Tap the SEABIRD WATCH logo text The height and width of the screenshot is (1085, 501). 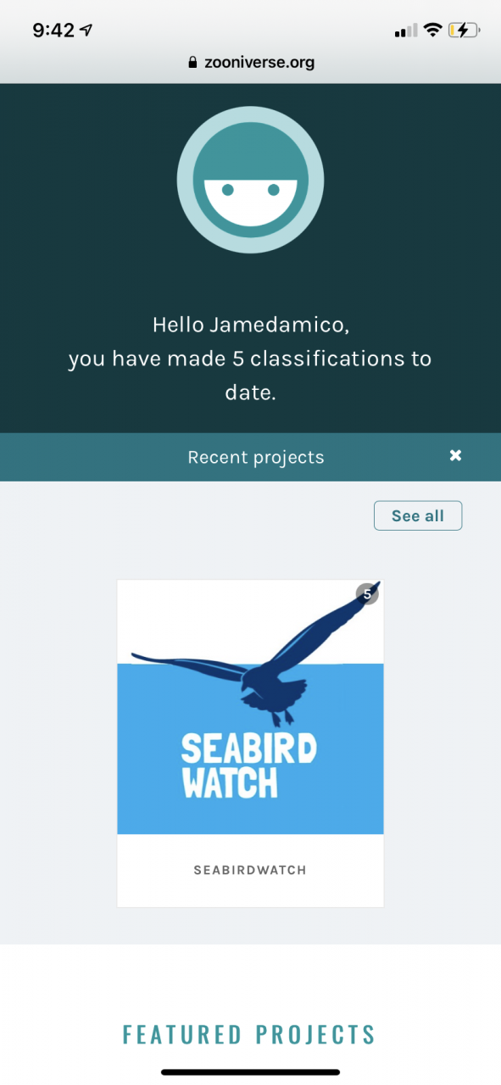[x=249, y=767]
